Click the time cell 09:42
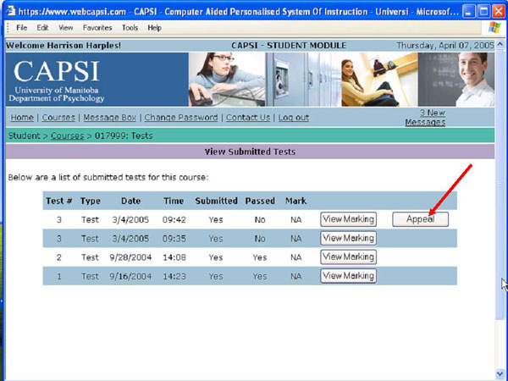This screenshot has width=508, height=381. [x=174, y=220]
